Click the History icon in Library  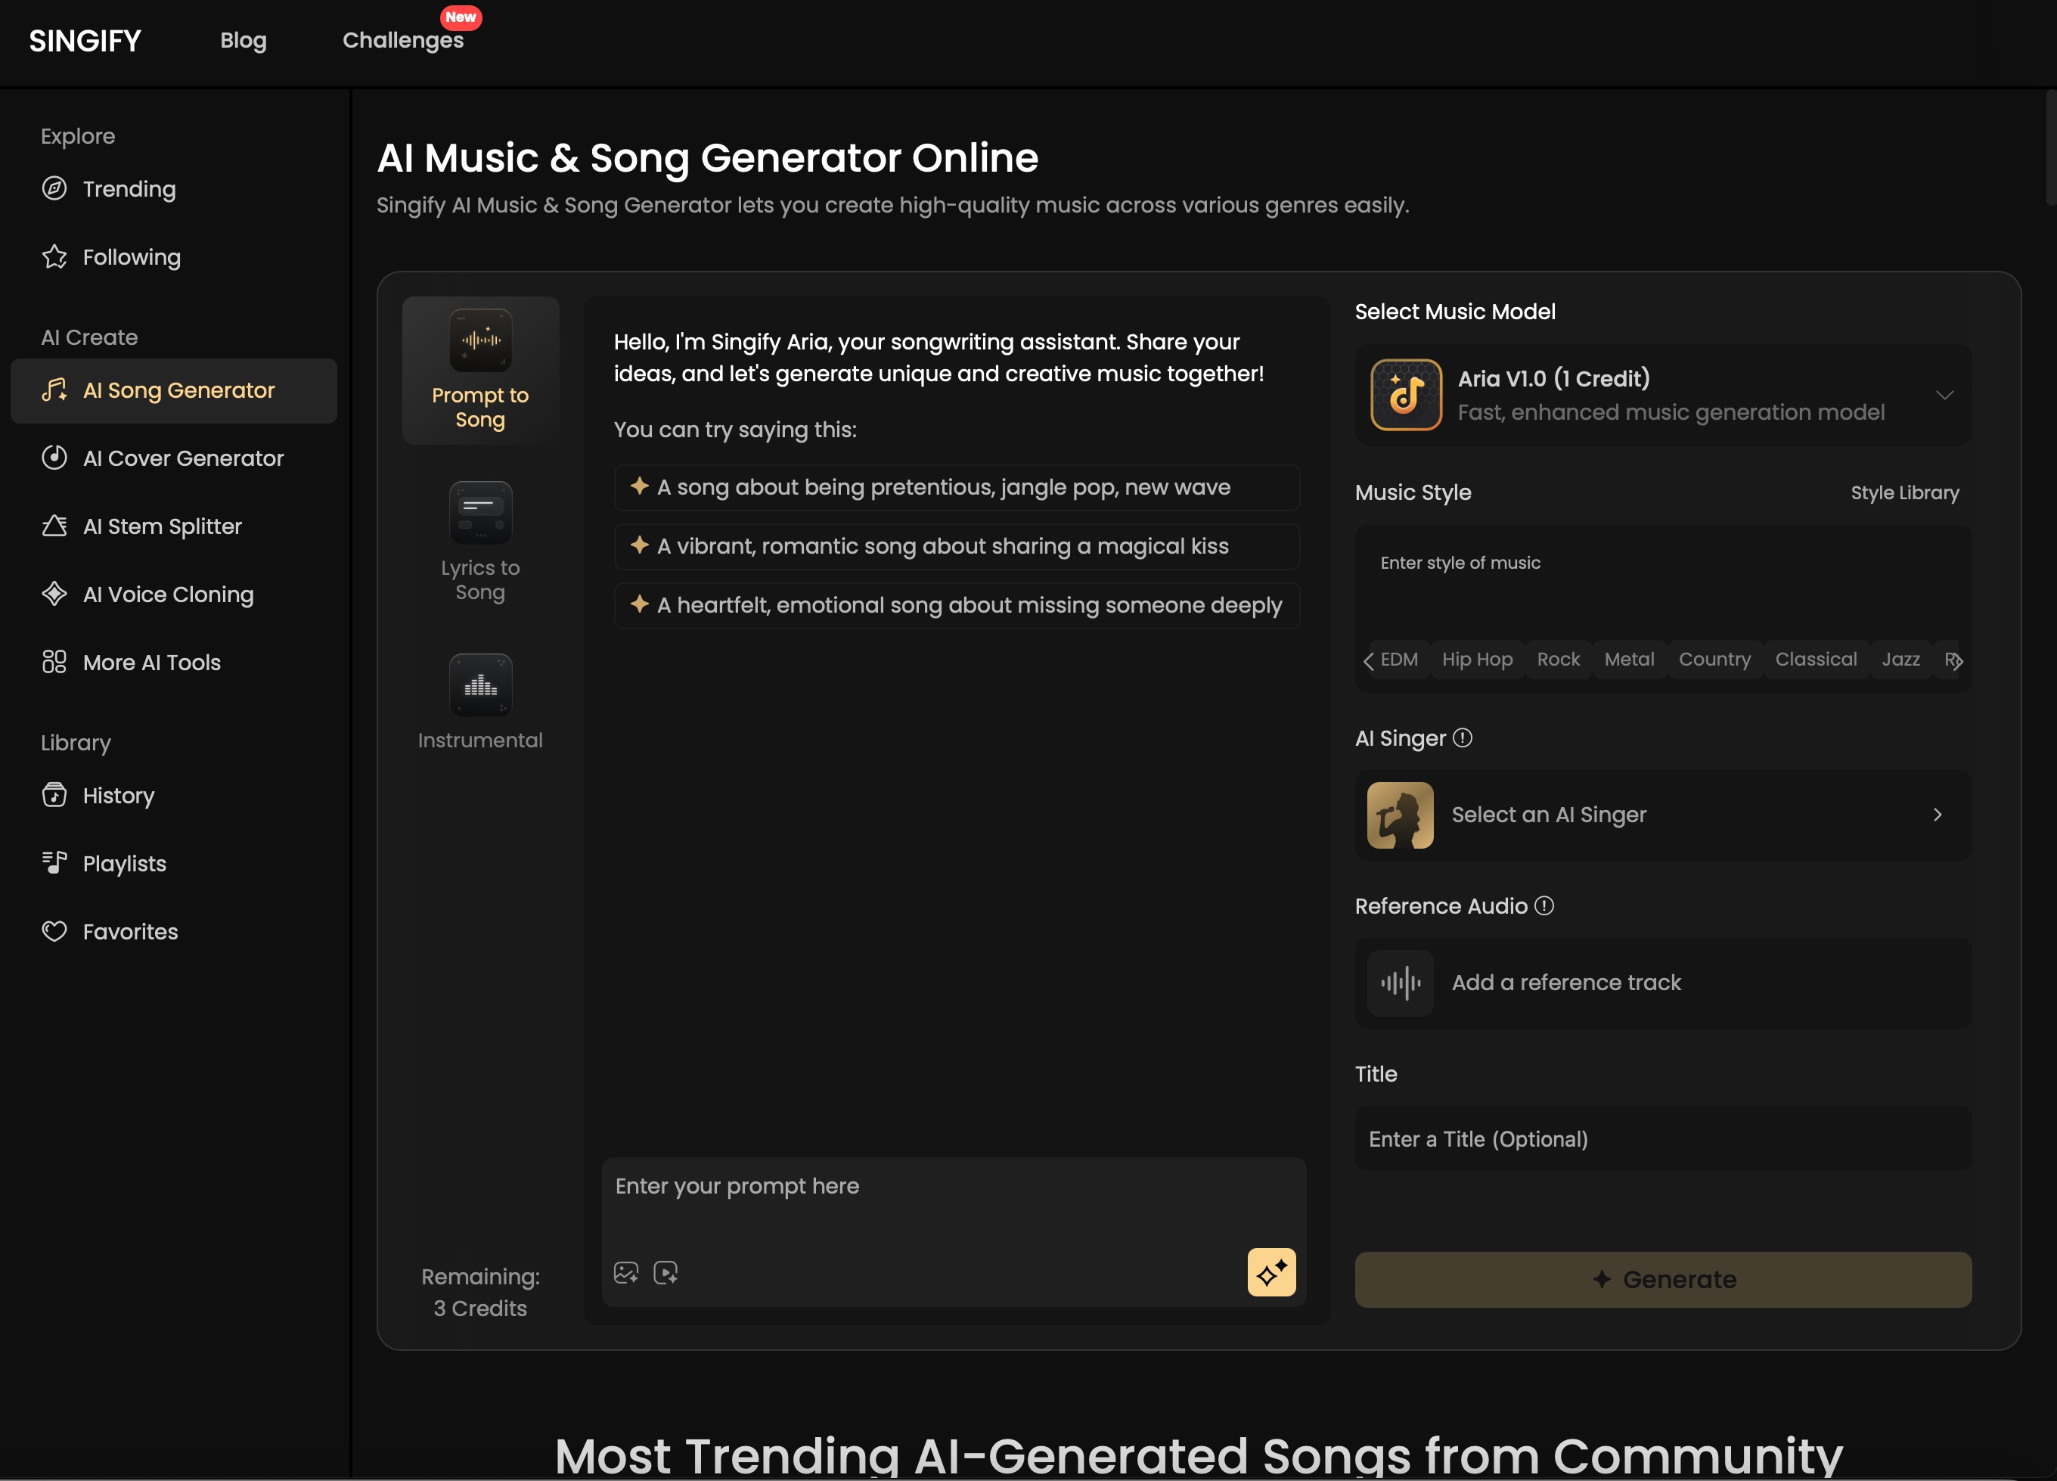[54, 796]
